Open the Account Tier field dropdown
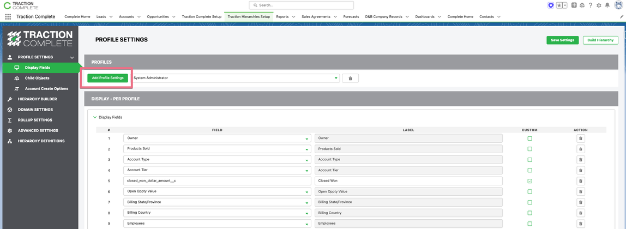The height and width of the screenshot is (229, 626). coord(217,170)
